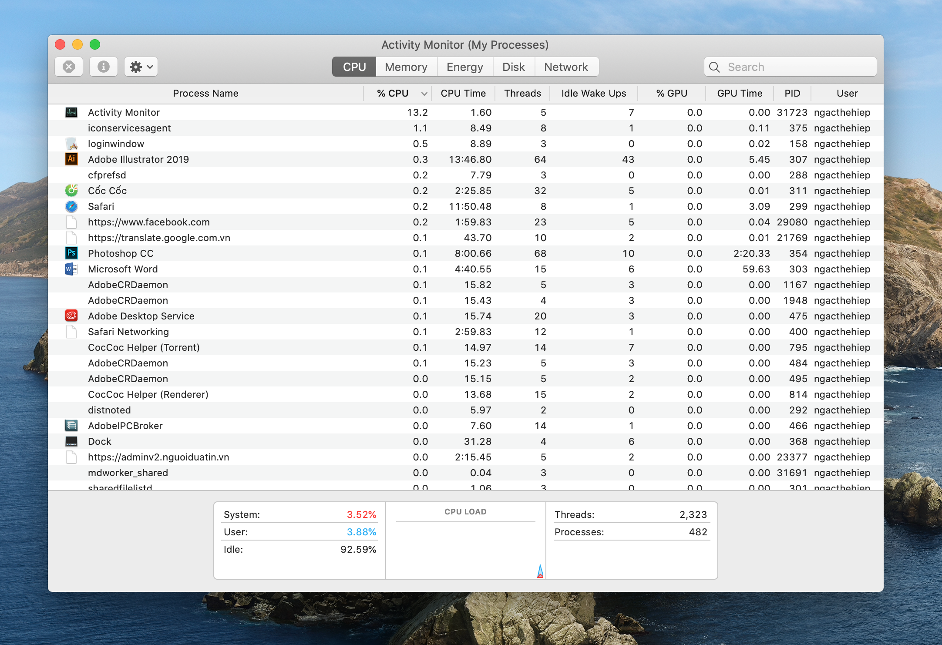Viewport: 942px width, 645px height.
Task: Select the Adobe Desktop Service icon
Action: (x=71, y=316)
